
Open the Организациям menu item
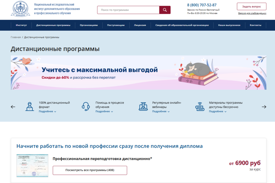(x=89, y=25)
